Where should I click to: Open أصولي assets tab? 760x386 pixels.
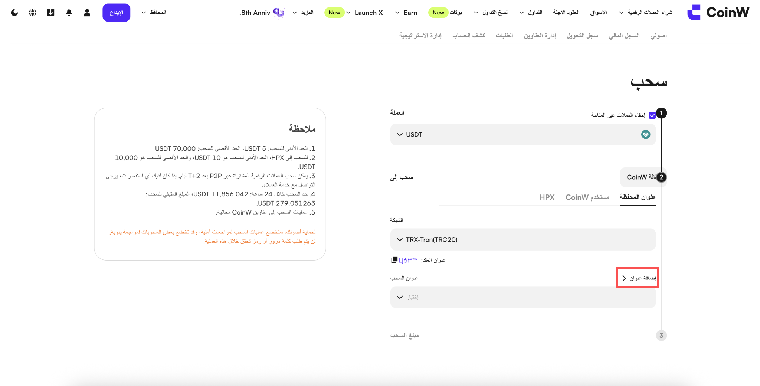point(659,36)
